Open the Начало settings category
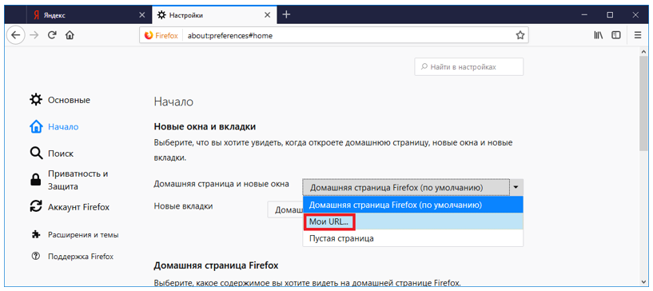This screenshot has height=291, width=653. pyautogui.click(x=54, y=126)
